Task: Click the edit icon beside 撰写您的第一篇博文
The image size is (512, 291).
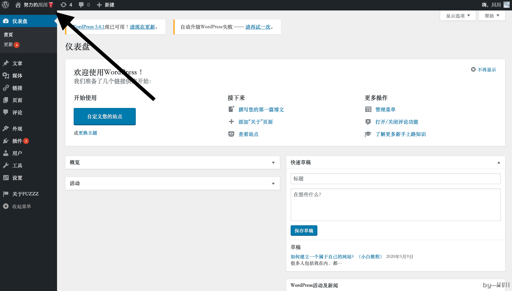Action: [x=231, y=109]
